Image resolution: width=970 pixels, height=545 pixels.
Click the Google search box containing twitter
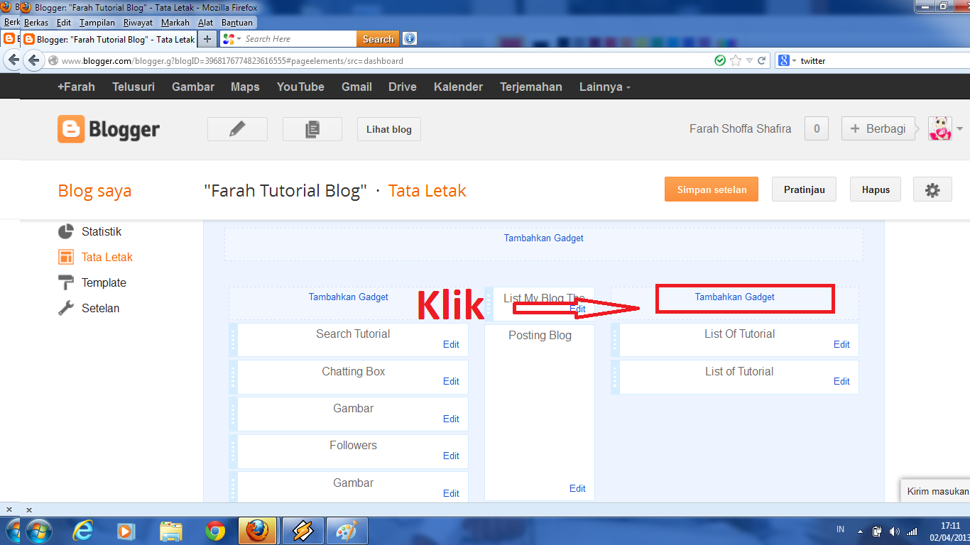click(x=877, y=61)
